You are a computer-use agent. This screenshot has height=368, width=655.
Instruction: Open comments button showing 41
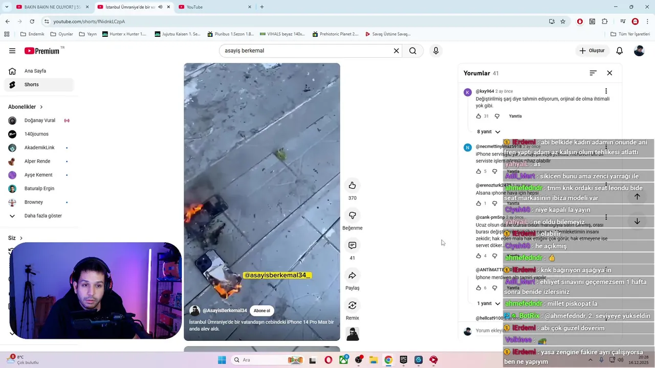(353, 245)
